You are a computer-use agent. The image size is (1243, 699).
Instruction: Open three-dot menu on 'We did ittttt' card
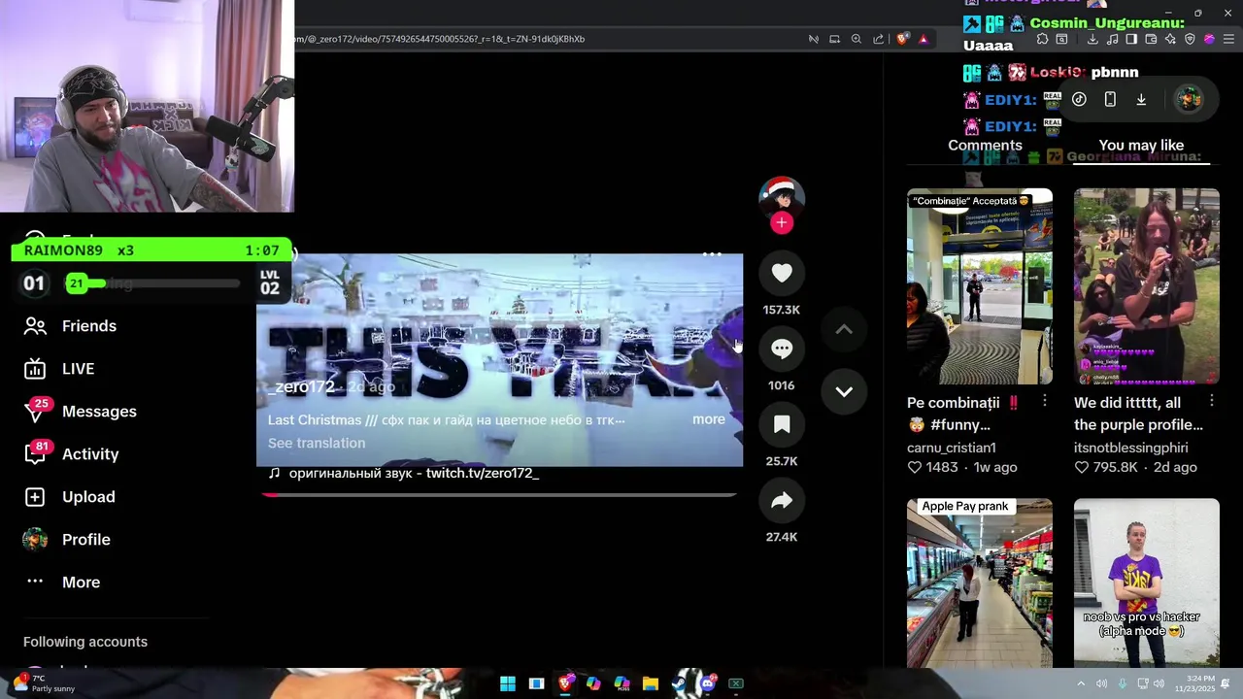pyautogui.click(x=1212, y=401)
